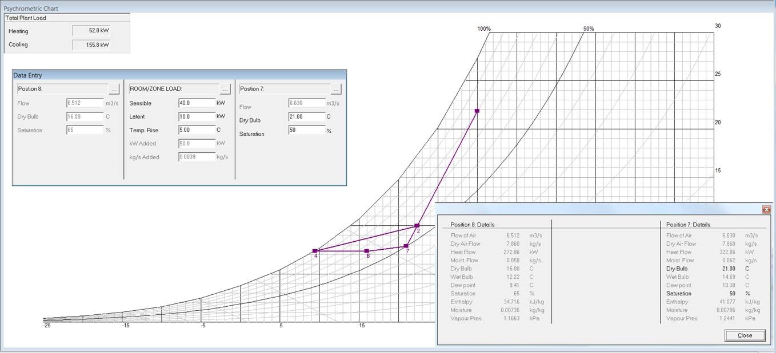Viewport: 776px width, 353px height.
Task: Click the kW Added field
Action: click(197, 143)
